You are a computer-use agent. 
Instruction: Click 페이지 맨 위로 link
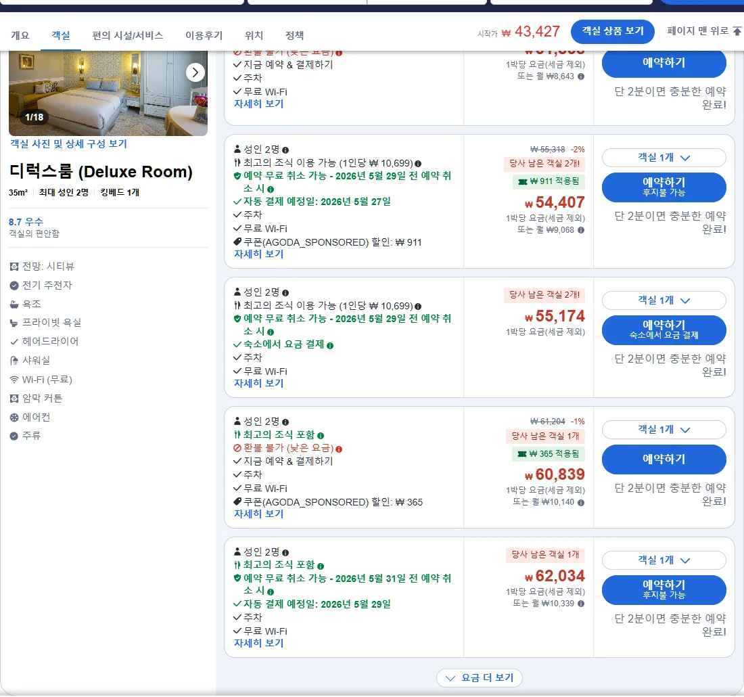click(x=704, y=31)
